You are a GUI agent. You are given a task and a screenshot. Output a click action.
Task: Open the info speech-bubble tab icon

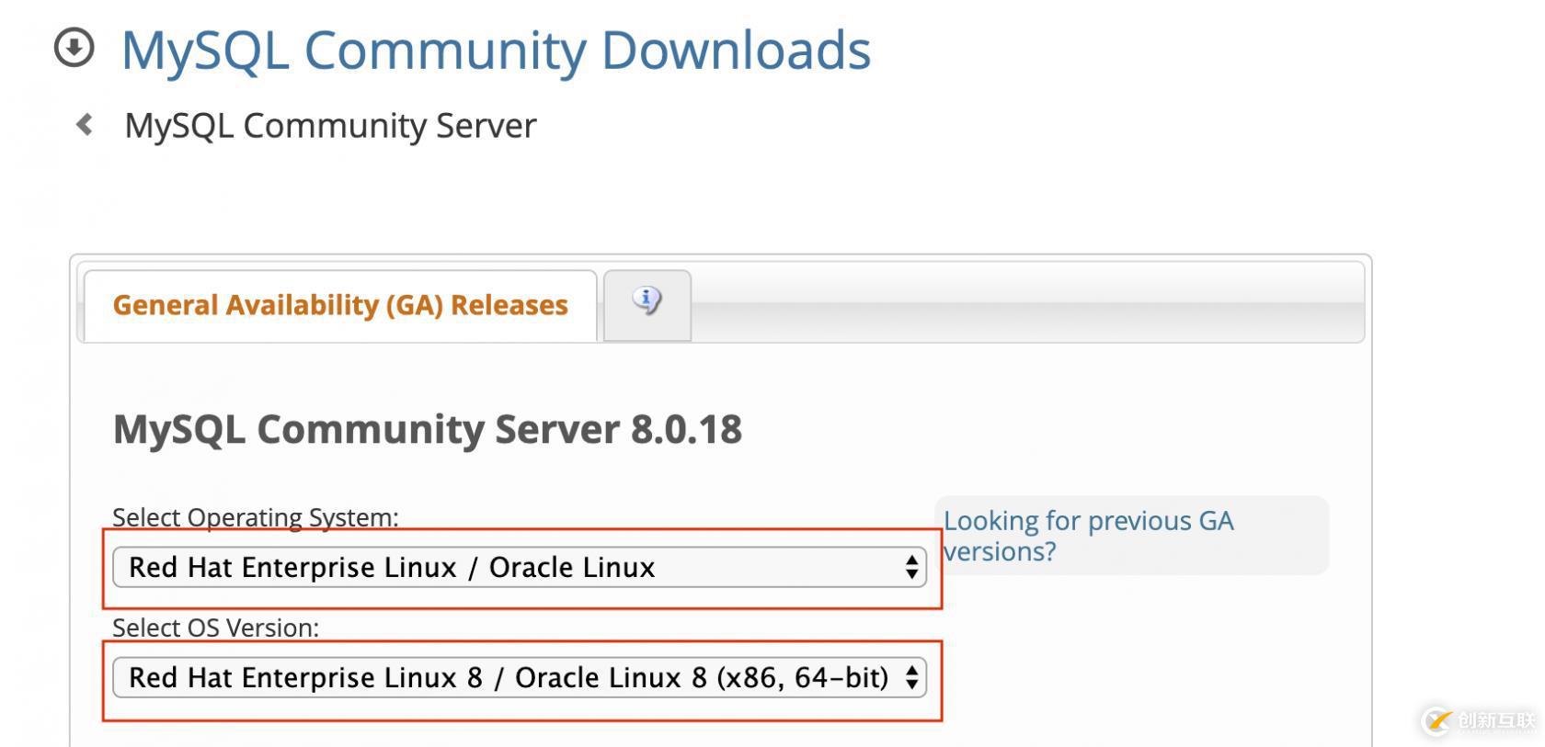647,301
